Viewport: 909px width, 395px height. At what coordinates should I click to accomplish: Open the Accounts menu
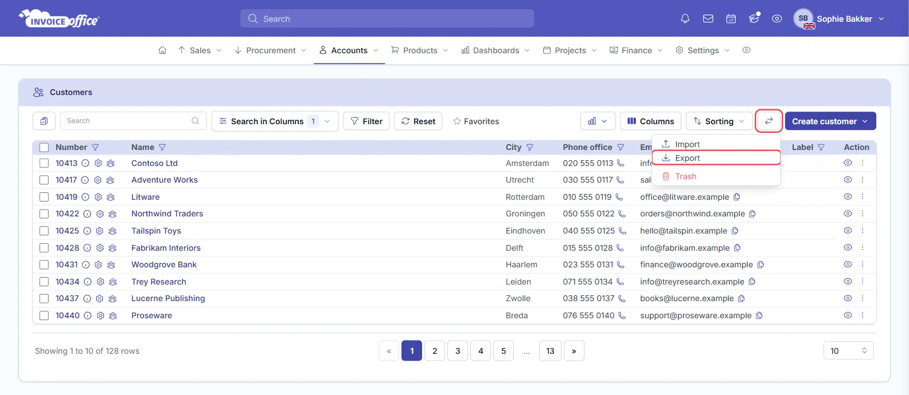(x=349, y=50)
